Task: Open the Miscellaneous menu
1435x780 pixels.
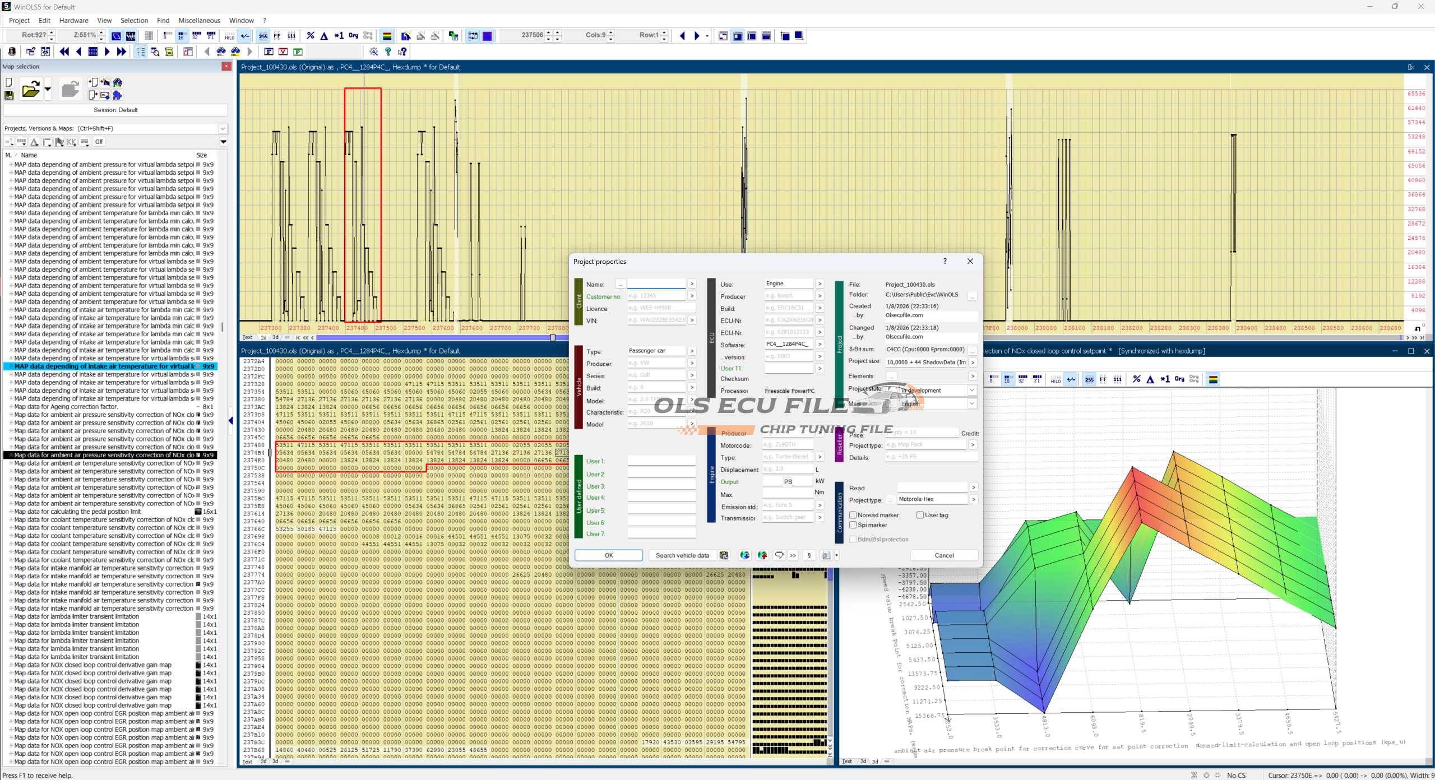Action: 199,21
